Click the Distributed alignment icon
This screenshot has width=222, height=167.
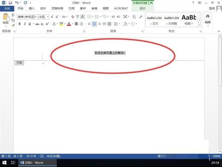(109, 24)
